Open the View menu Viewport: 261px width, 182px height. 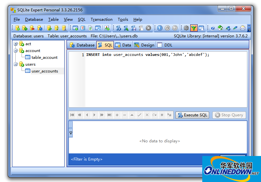pyautogui.click(x=68, y=19)
